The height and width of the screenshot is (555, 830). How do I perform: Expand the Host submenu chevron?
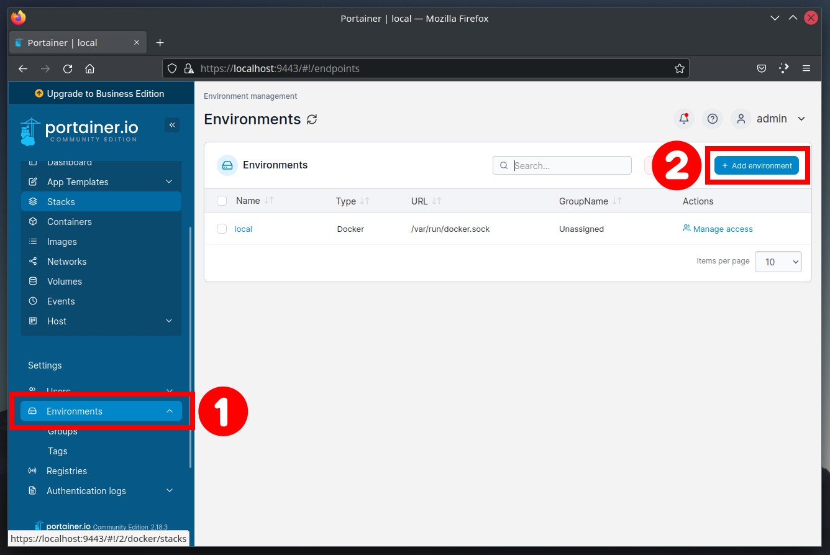[x=169, y=321]
